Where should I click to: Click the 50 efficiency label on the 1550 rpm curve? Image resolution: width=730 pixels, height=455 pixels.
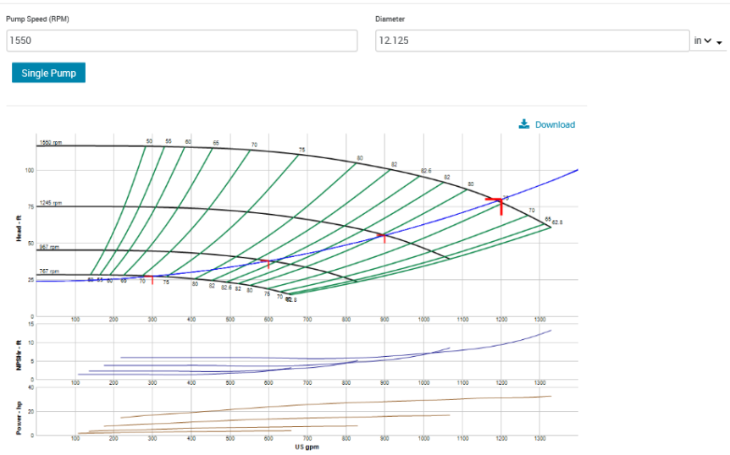click(x=149, y=140)
